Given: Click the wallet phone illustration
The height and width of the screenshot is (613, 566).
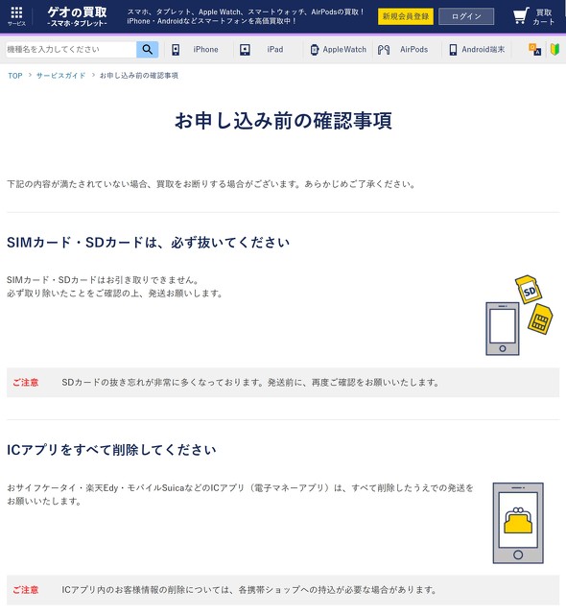Looking at the screenshot, I should pos(518,523).
